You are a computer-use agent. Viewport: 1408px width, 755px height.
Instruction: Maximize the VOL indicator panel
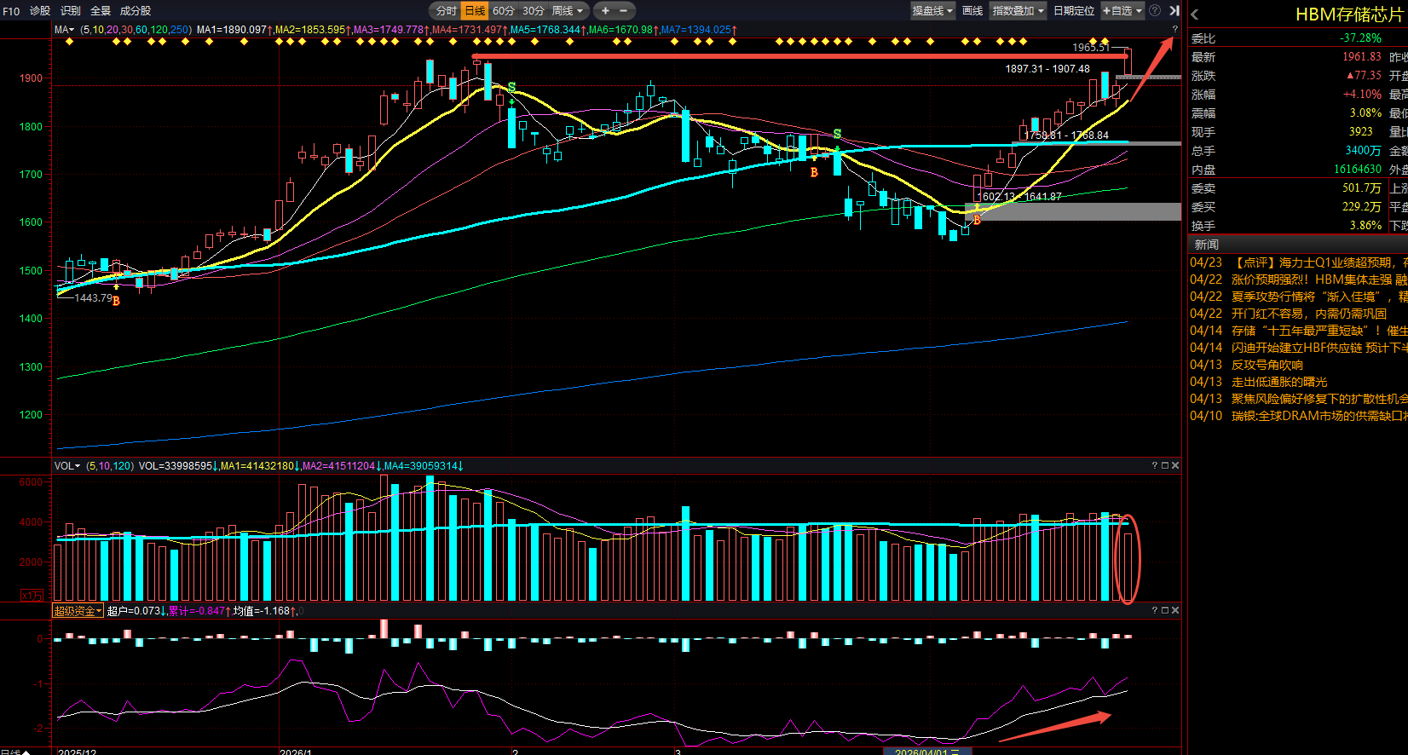pyautogui.click(x=1165, y=465)
